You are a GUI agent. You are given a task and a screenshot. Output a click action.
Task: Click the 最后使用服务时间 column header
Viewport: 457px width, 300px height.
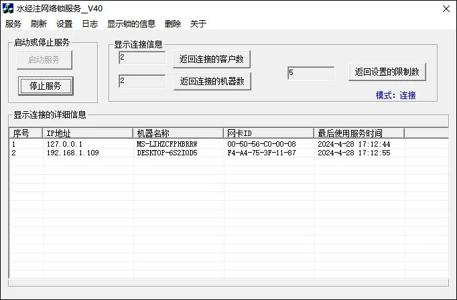pyautogui.click(x=359, y=133)
